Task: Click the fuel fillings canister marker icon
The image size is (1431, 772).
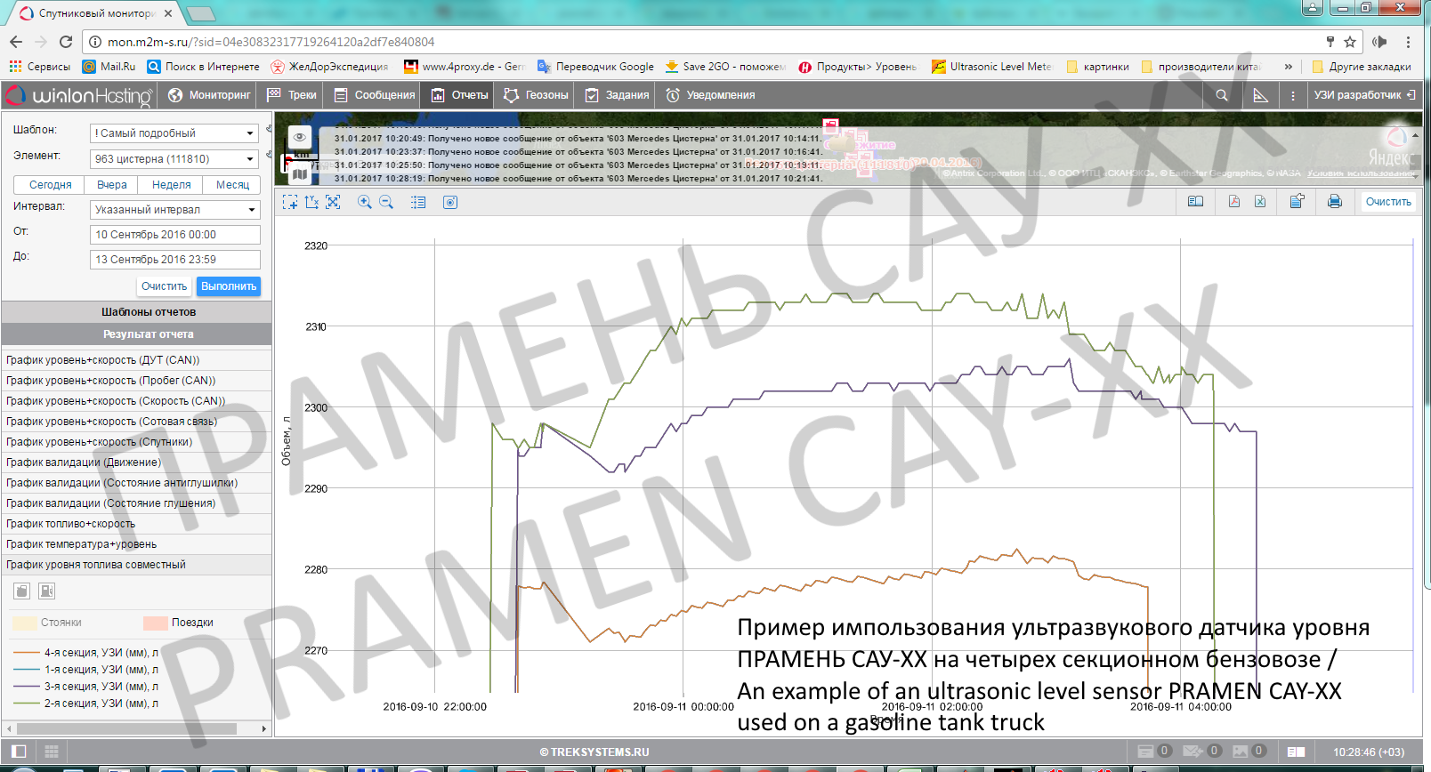Action: 22,591
